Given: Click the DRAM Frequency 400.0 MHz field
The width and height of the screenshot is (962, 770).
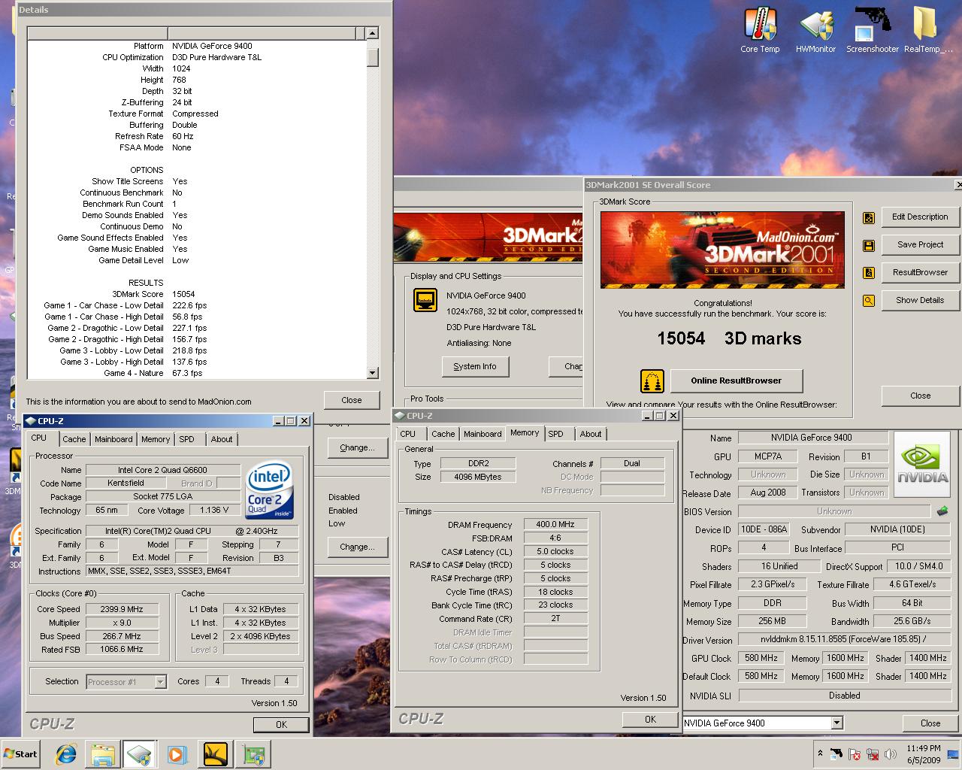Looking at the screenshot, I should coord(555,525).
